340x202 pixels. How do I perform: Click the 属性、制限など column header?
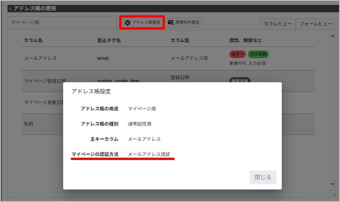245,40
